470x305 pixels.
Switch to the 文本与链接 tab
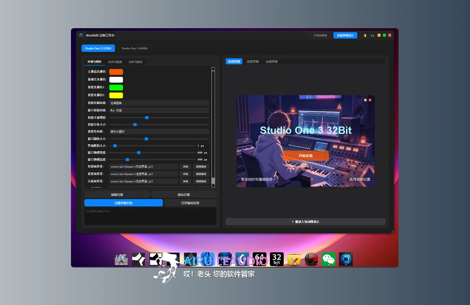click(115, 62)
